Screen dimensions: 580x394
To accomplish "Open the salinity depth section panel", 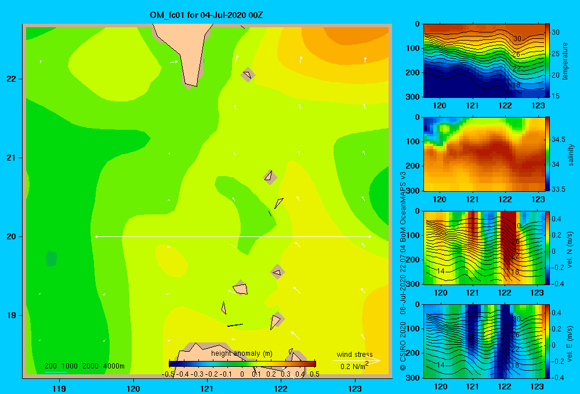I will pyautogui.click(x=484, y=154).
